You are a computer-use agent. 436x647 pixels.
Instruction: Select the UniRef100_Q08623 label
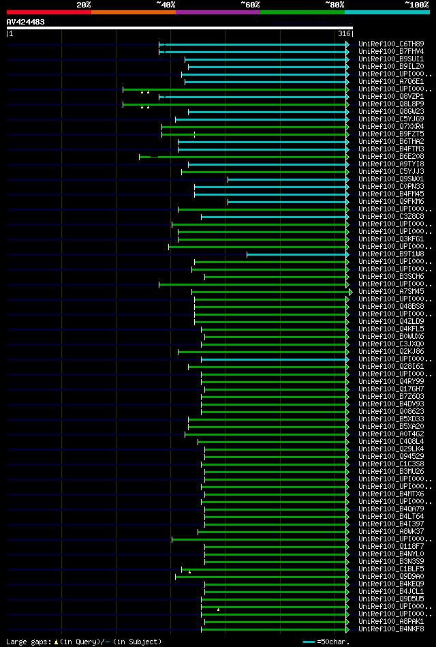391,411
